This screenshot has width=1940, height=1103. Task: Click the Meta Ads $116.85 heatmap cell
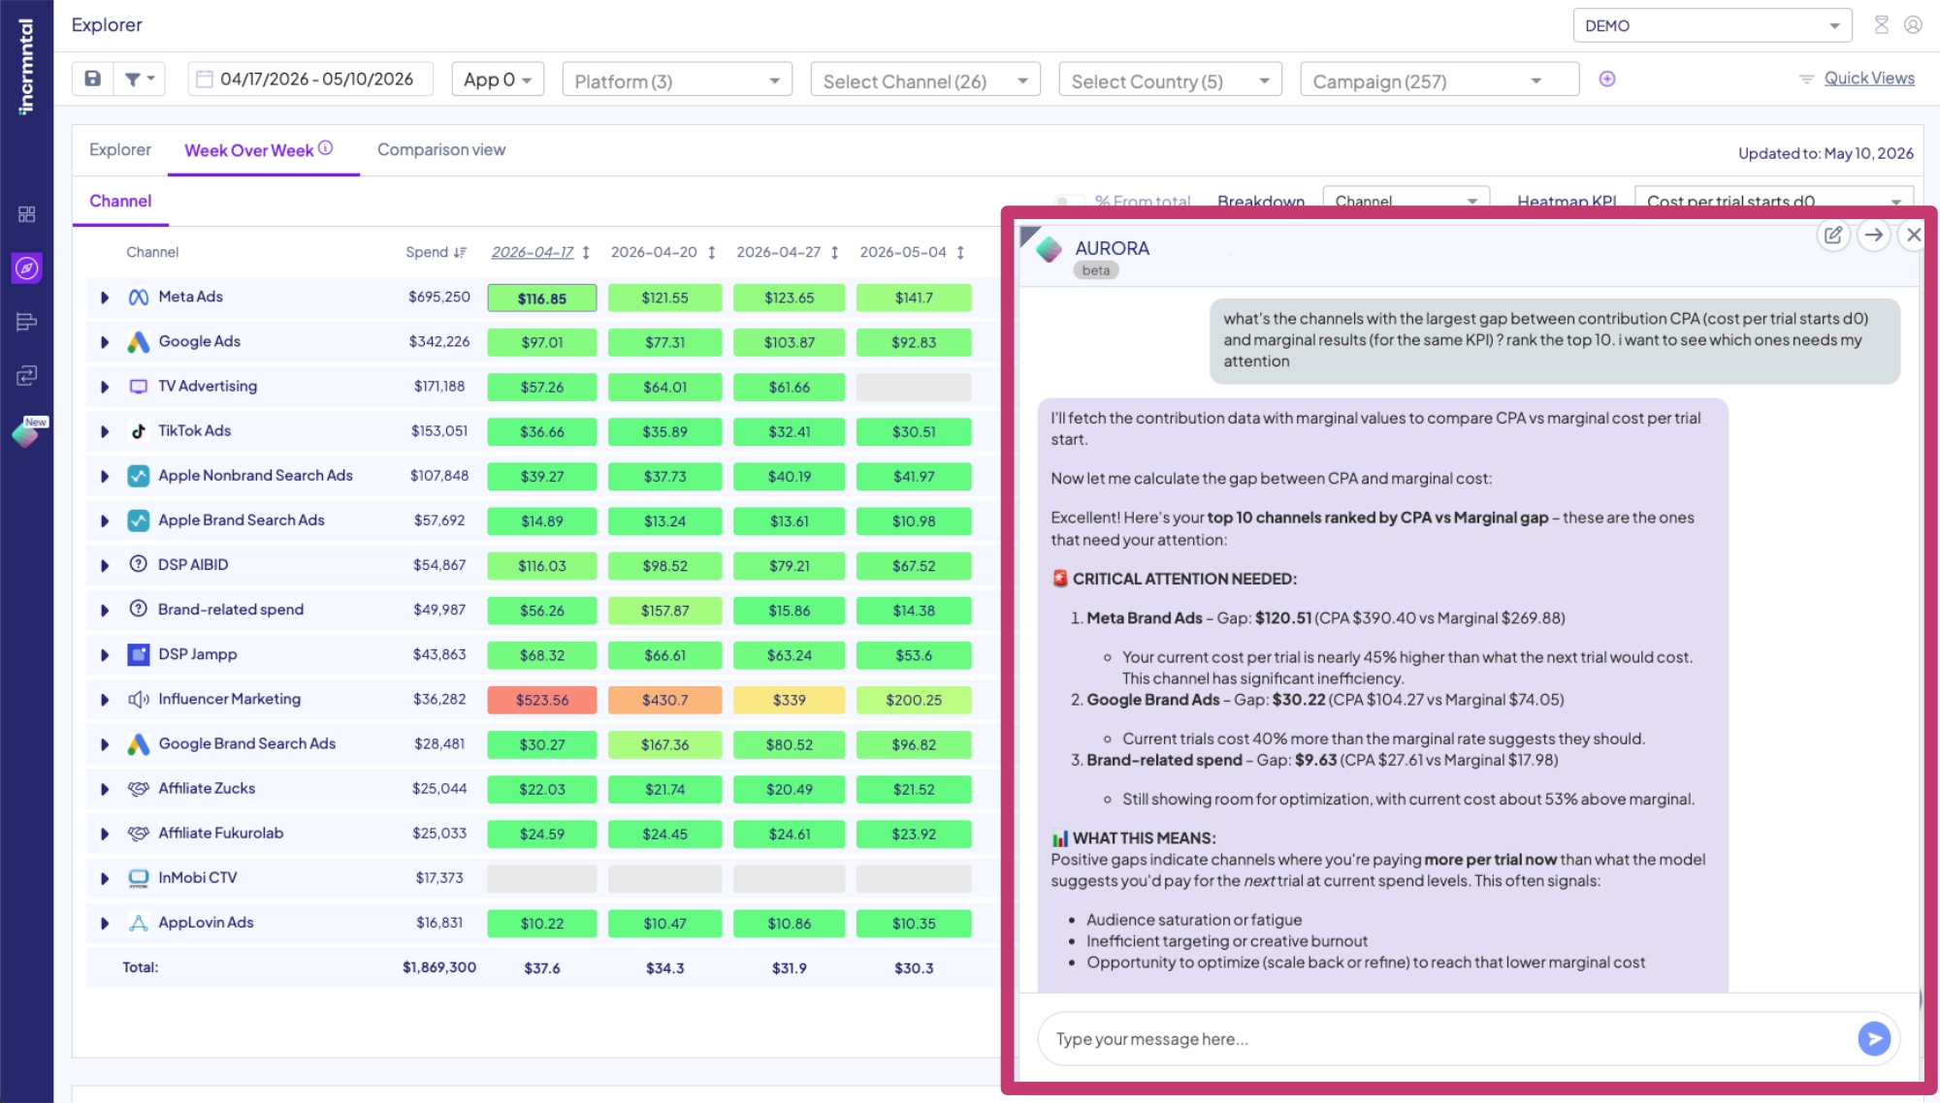[x=542, y=298]
